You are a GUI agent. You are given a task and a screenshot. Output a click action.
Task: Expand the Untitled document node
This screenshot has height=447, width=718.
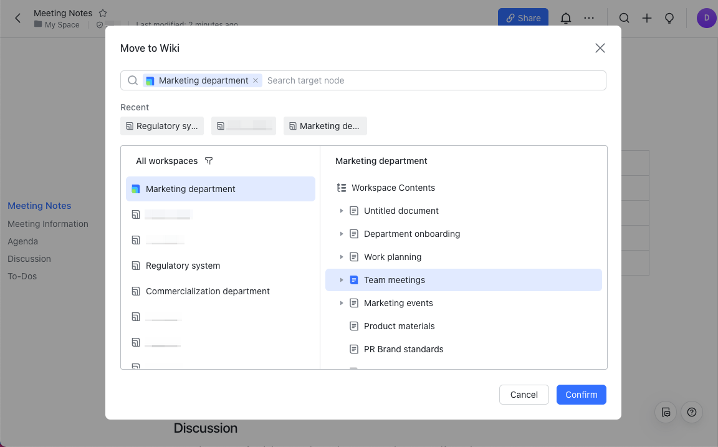coord(342,211)
